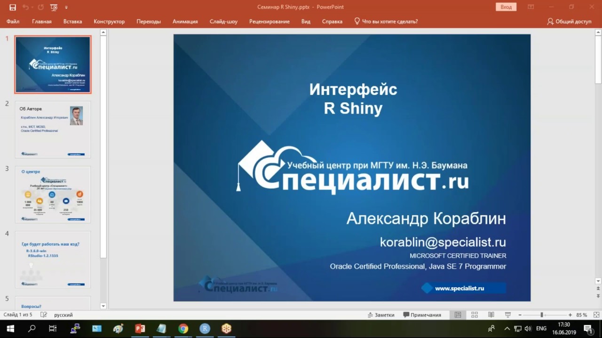This screenshot has height=338, width=602.
Task: Open the Слайд-шоу tab
Action: [x=223, y=22]
